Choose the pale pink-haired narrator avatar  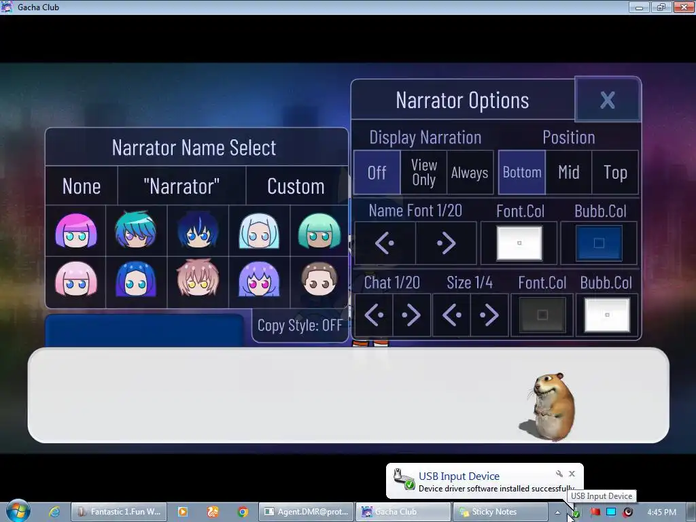click(x=76, y=279)
